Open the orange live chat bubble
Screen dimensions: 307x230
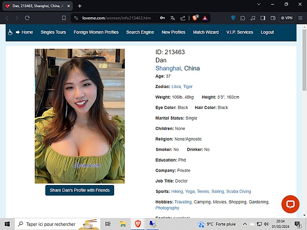coord(290,204)
